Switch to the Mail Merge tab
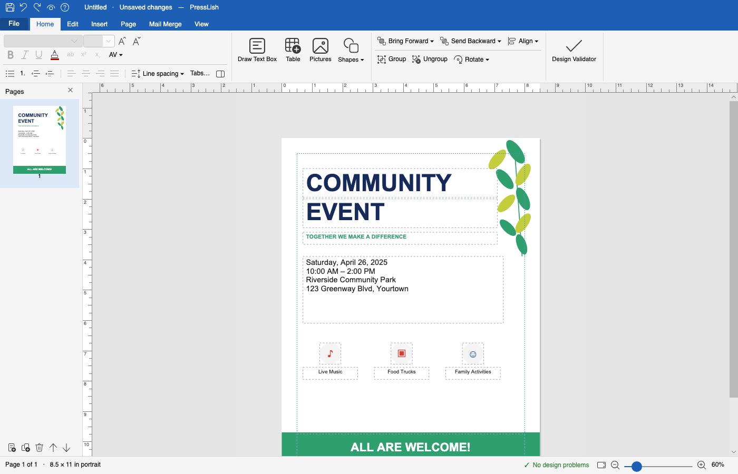Screen dimensions: 738x474 point(166,24)
